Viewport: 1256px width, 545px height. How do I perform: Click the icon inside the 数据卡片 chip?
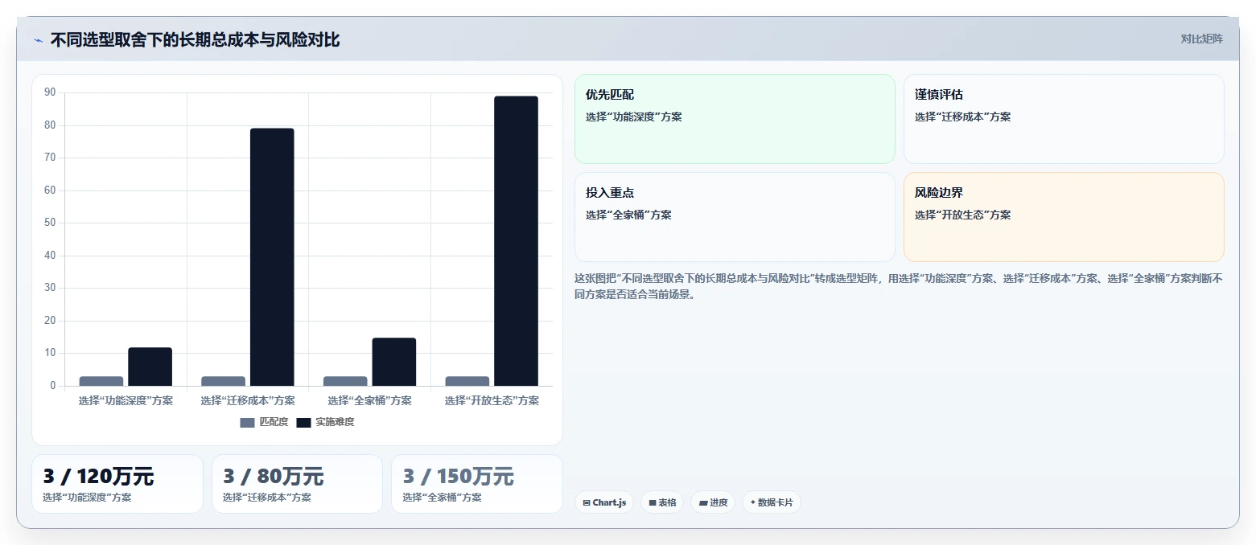[x=752, y=503]
